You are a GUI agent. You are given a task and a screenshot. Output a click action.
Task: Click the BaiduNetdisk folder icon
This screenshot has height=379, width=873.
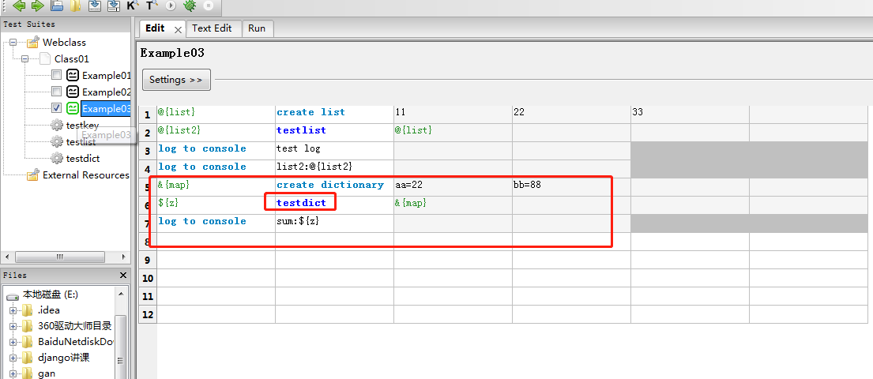click(28, 341)
